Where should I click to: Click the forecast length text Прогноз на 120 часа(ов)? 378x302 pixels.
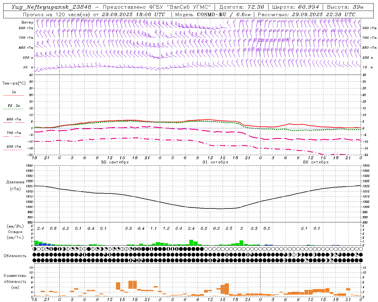[57, 14]
